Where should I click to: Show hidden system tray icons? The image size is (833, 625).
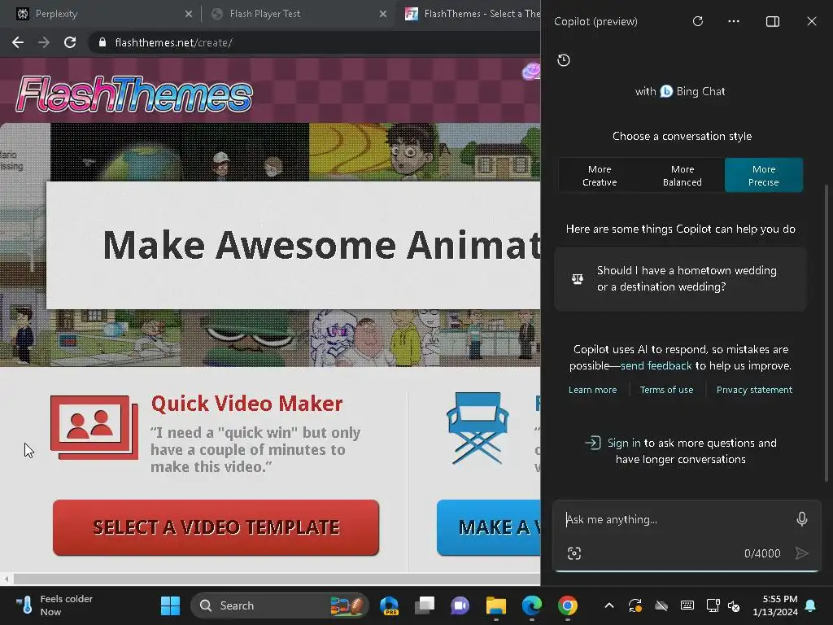(x=609, y=605)
